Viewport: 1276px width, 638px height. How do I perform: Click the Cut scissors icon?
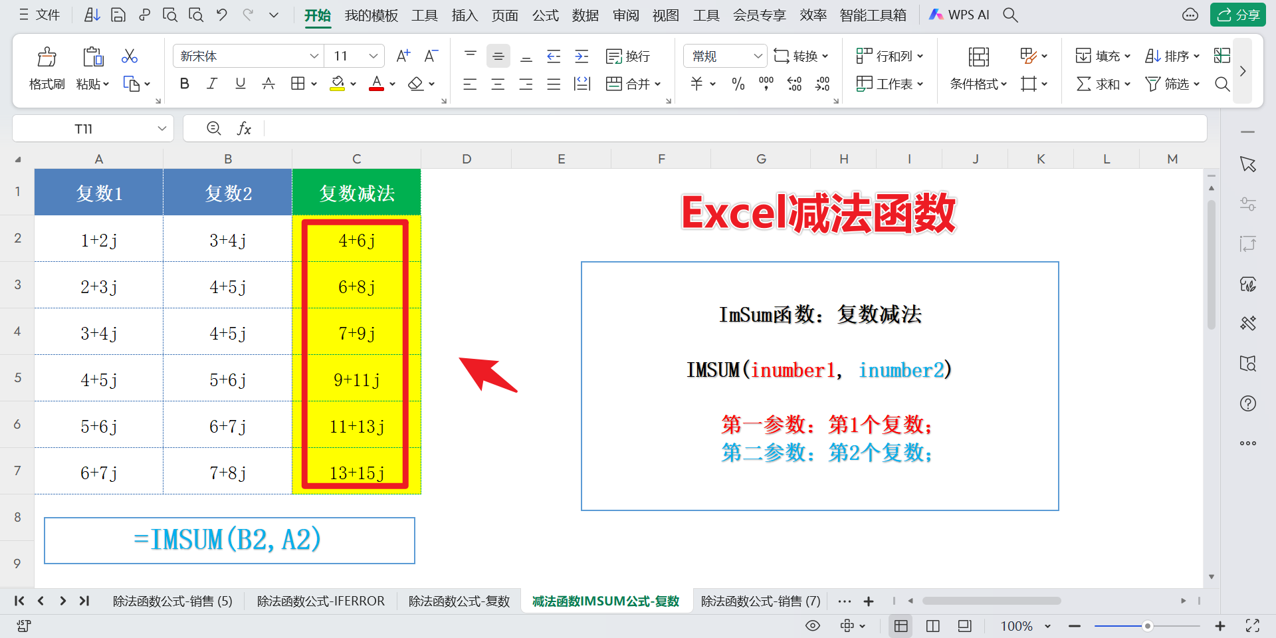(130, 56)
